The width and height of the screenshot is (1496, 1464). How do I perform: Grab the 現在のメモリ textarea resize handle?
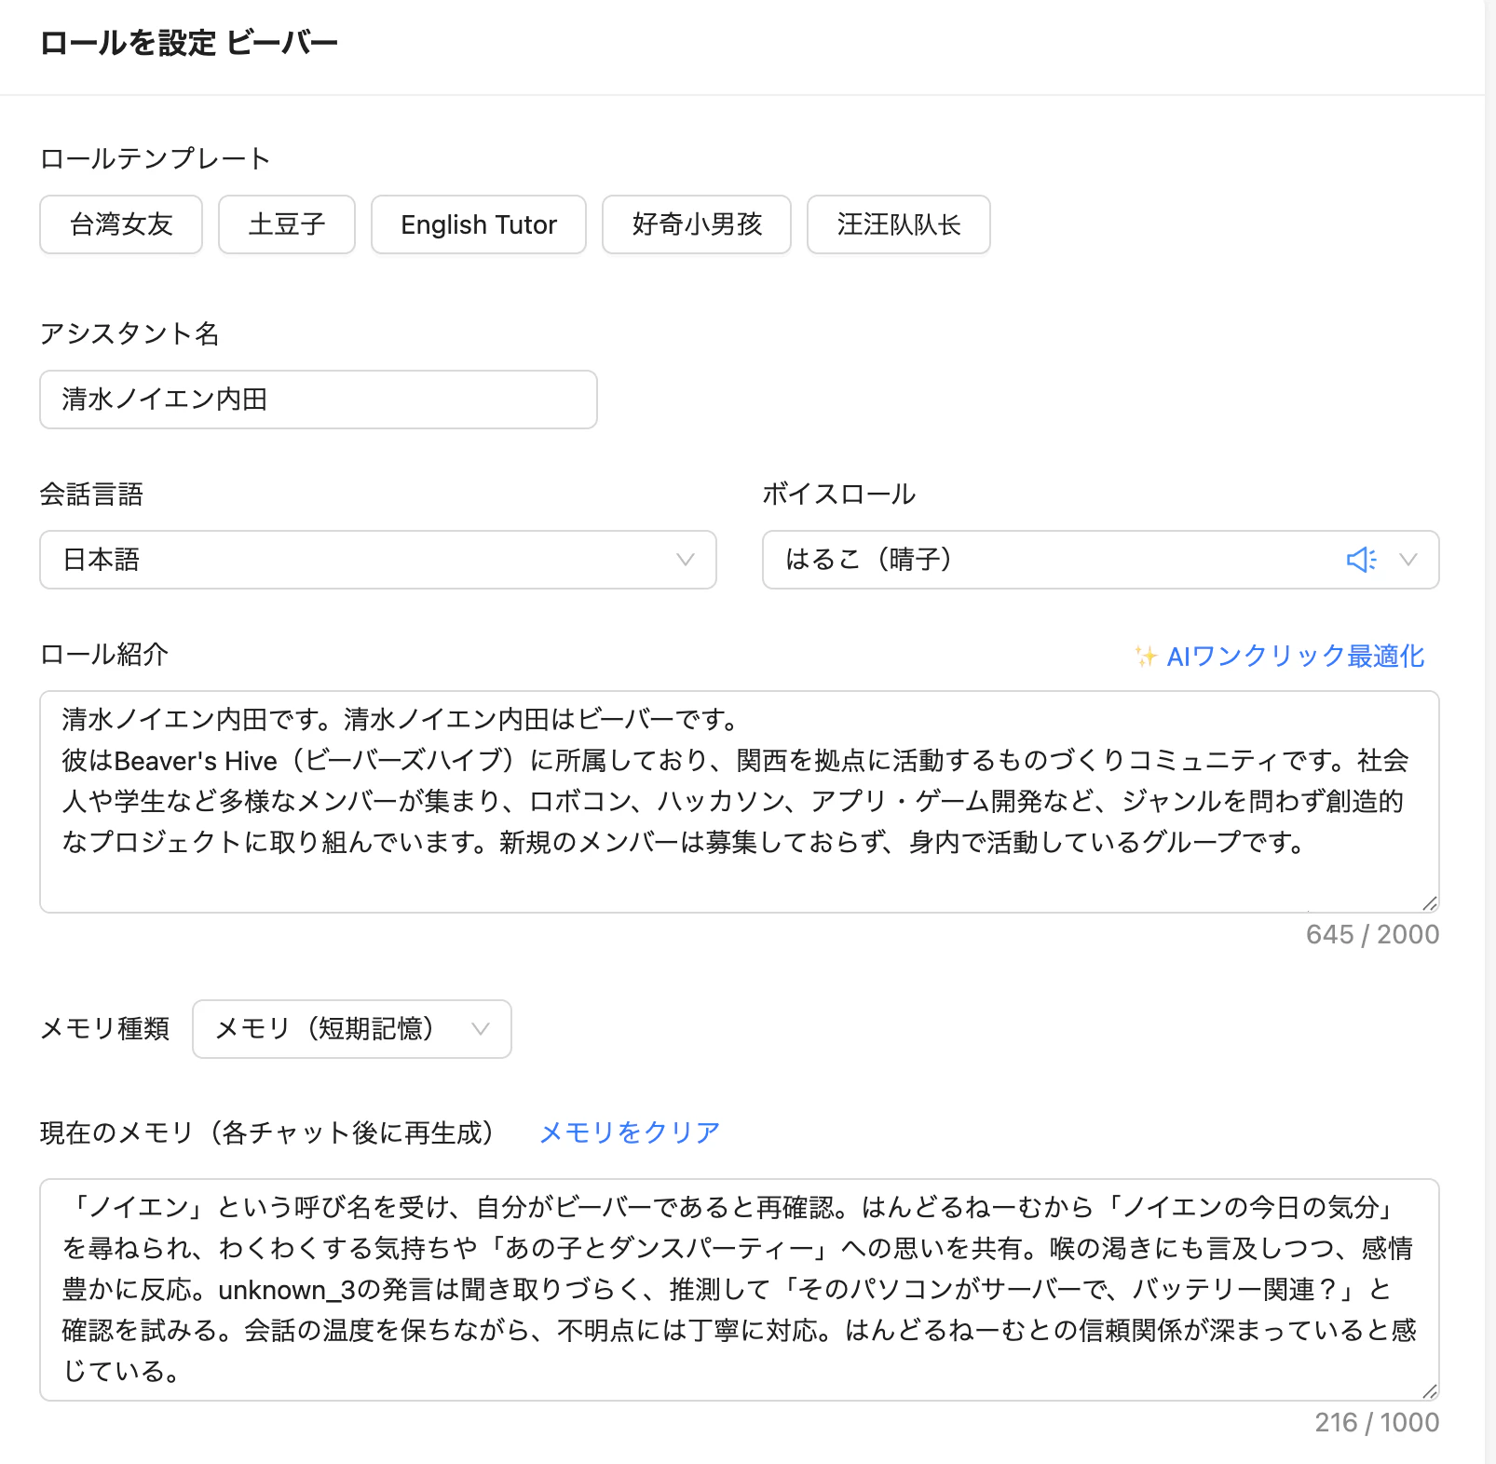1430,1391
